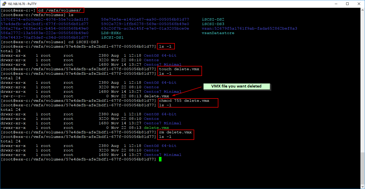Select the first highlighted 'ls -l' command

[x=166, y=46]
